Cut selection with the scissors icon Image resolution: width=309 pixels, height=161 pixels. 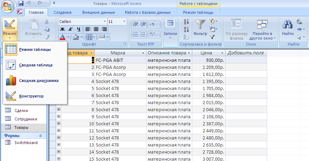[47, 22]
